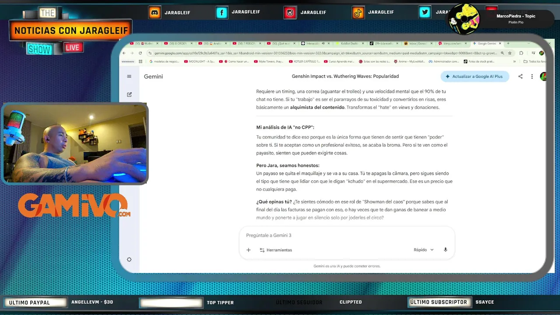
Task: Switch to the blerp.com tab
Action: pos(453,43)
